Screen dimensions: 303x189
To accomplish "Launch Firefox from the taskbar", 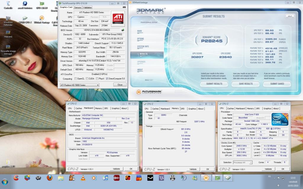I will pyautogui.click(x=50, y=178).
